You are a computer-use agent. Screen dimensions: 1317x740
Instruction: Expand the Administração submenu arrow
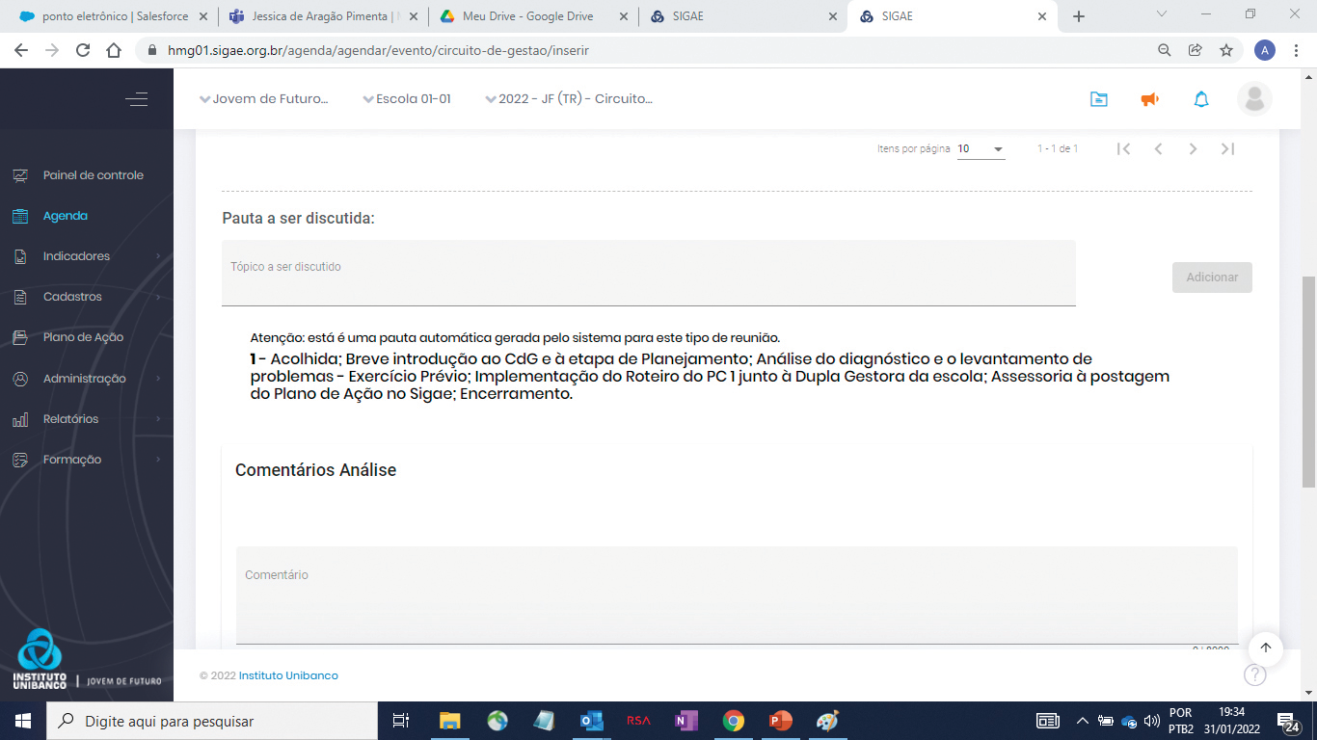click(x=157, y=379)
